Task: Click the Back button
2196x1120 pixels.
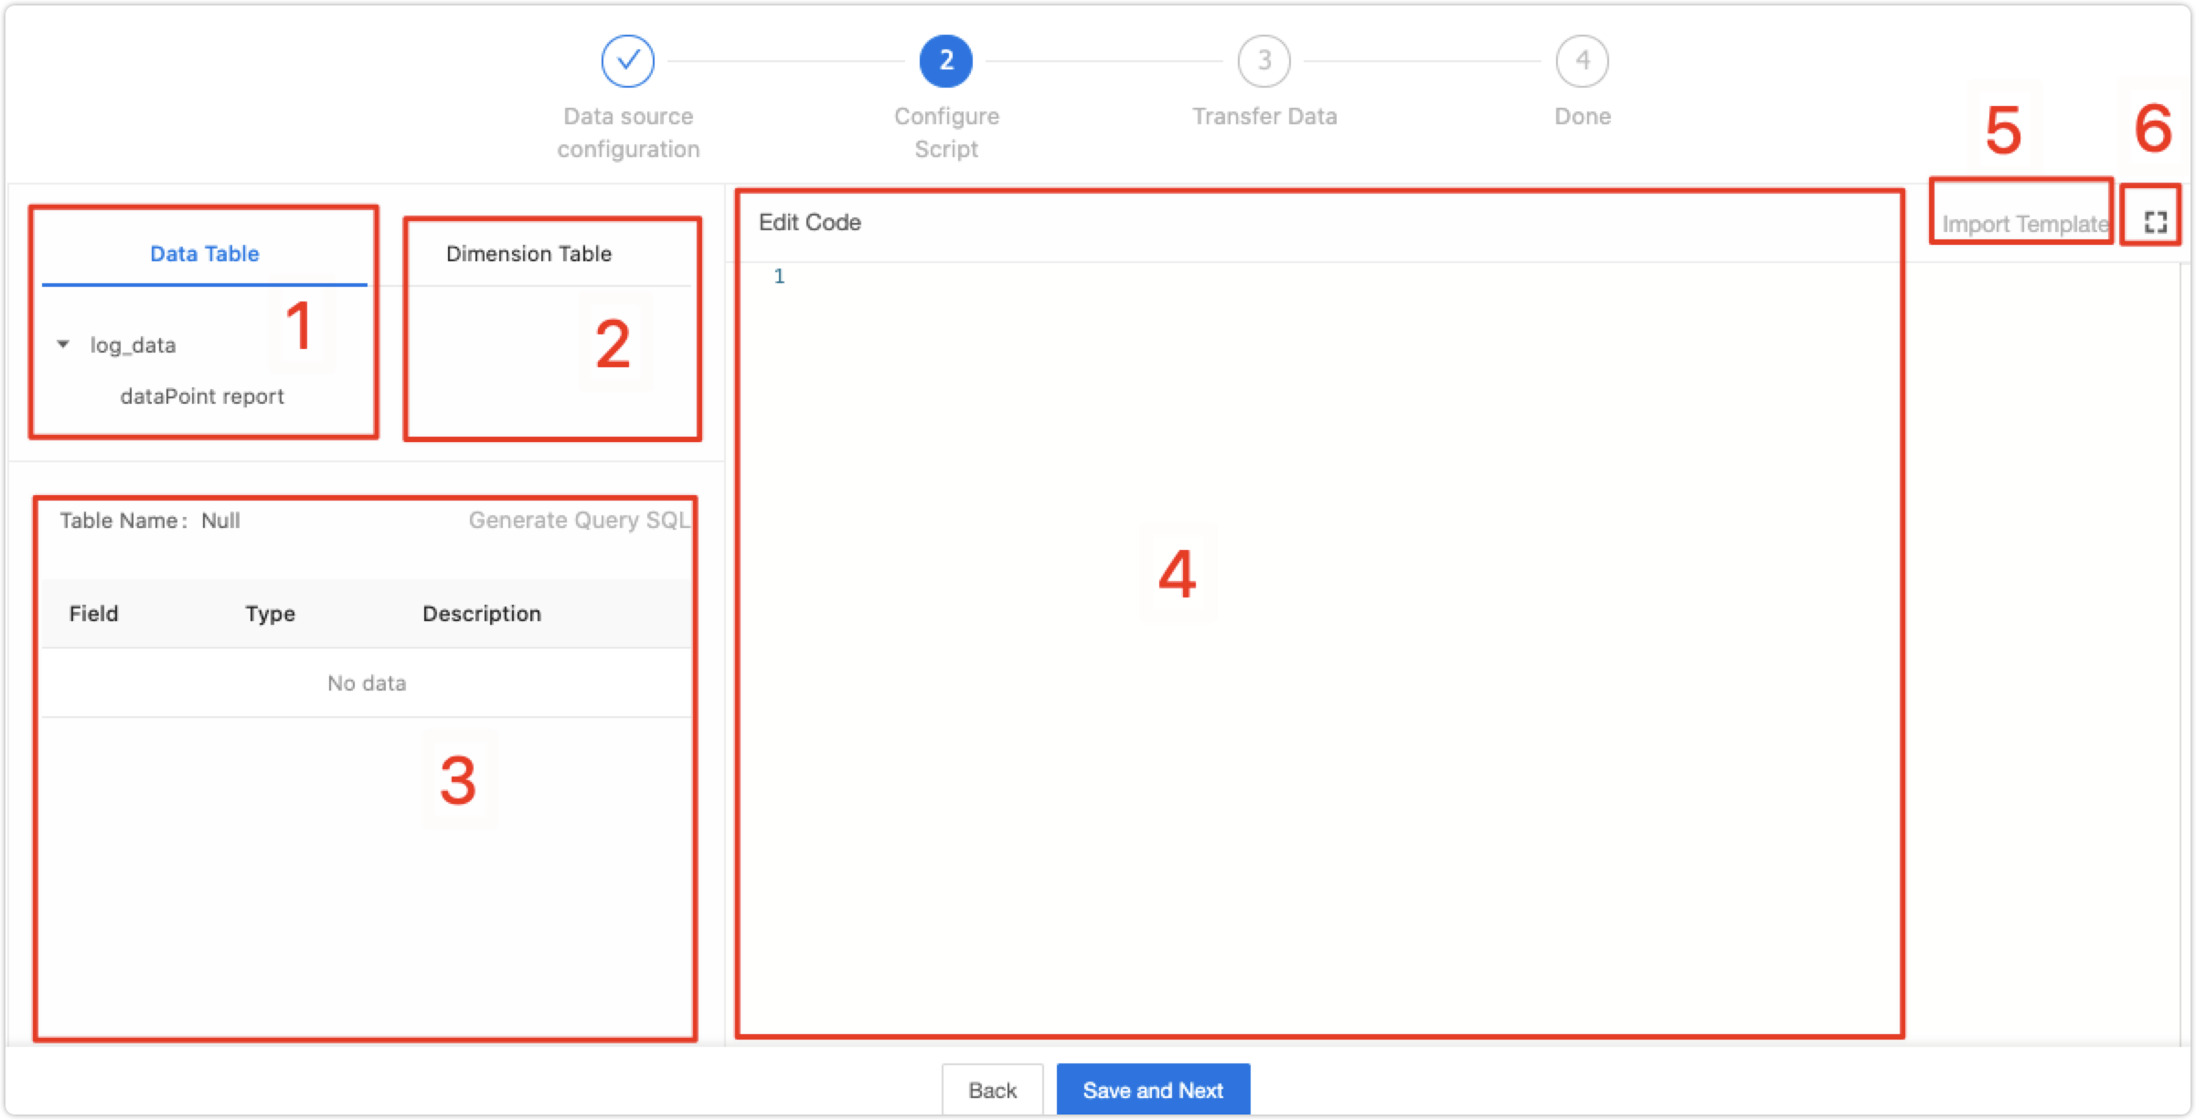Action: pyautogui.click(x=991, y=1089)
